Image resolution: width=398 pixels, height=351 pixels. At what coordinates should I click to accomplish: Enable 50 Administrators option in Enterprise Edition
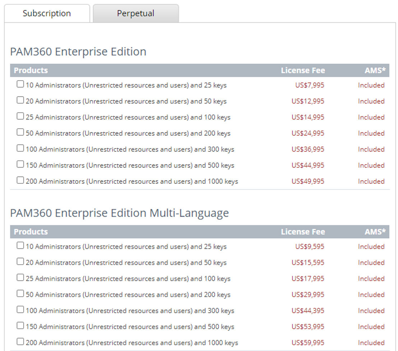coord(20,132)
